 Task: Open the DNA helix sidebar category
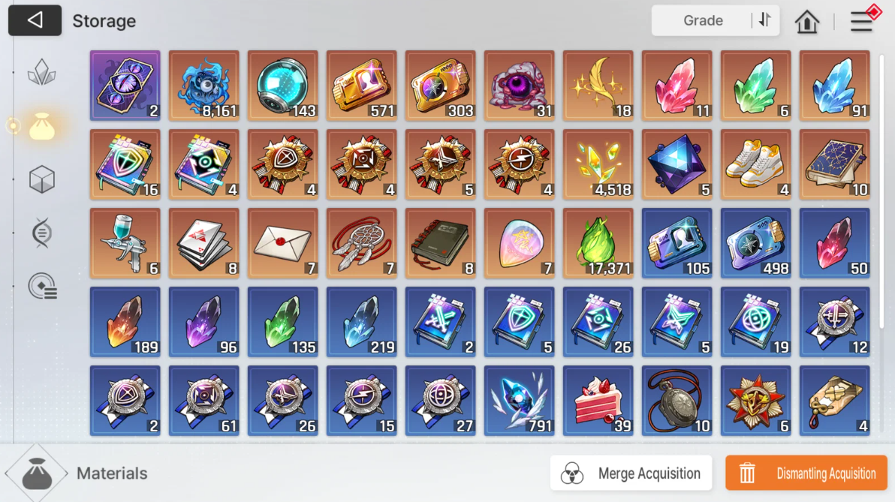41,233
